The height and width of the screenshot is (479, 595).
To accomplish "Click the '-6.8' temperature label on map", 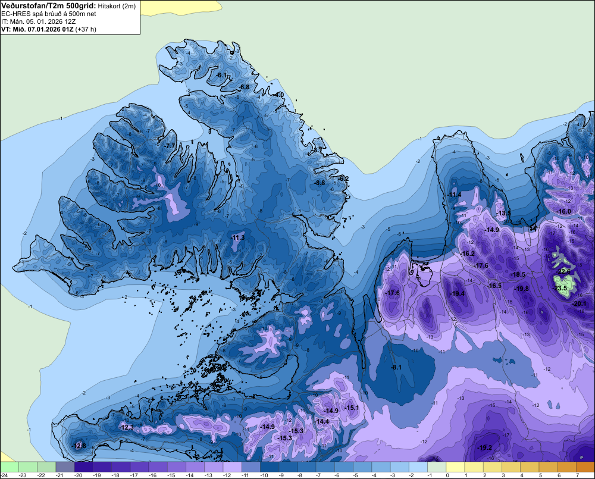I will (244, 87).
